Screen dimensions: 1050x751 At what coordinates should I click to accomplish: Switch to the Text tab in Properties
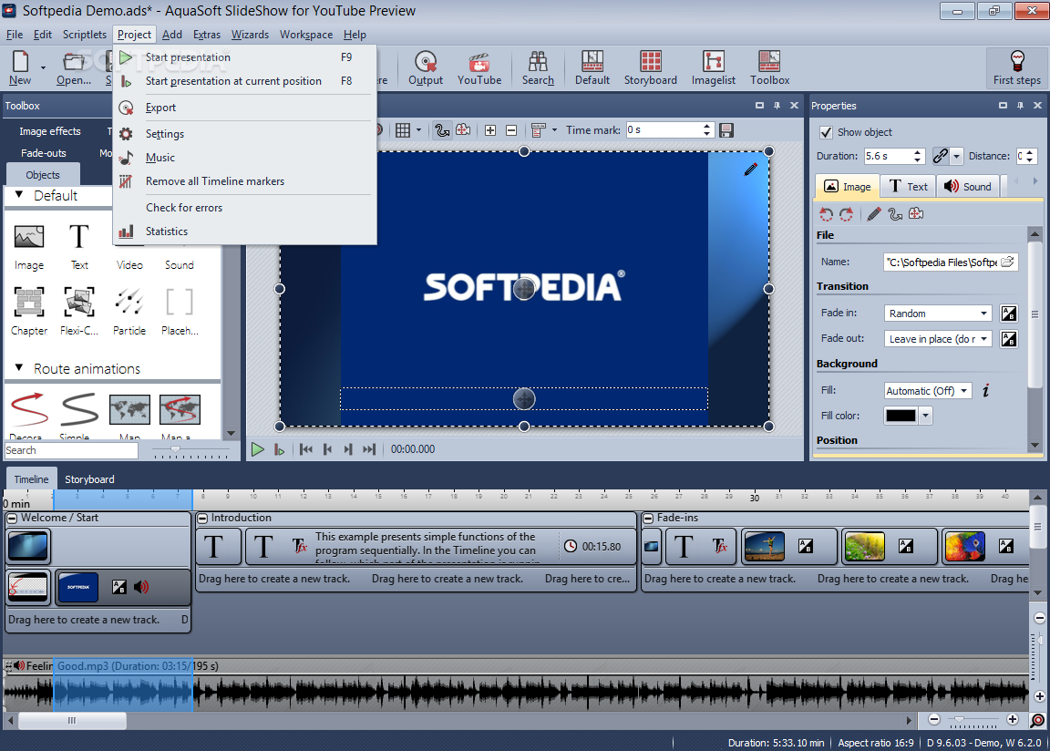(908, 187)
